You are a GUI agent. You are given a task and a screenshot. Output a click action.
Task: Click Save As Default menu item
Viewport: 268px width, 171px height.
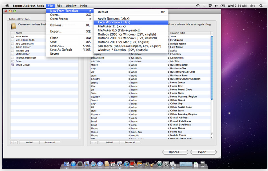[x=70, y=50]
